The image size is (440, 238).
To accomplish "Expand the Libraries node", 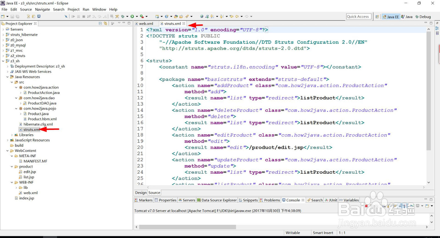I will [12, 135].
